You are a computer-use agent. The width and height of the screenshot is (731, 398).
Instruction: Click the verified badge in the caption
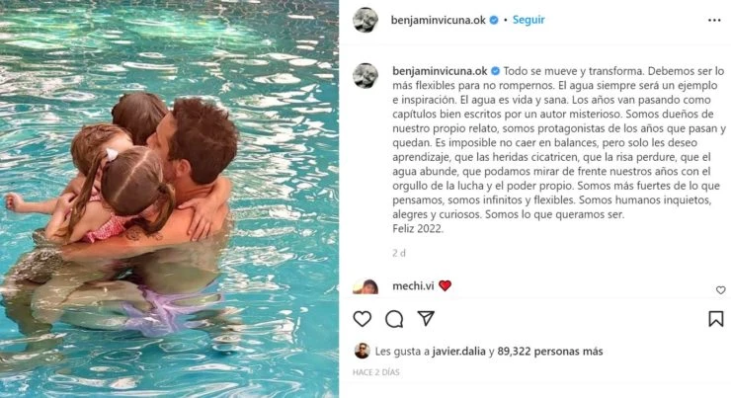(x=495, y=71)
